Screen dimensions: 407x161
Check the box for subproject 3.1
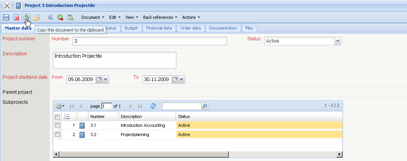[x=57, y=125]
